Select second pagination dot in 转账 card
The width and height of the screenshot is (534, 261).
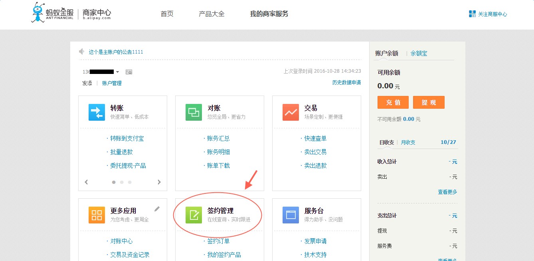(x=122, y=182)
